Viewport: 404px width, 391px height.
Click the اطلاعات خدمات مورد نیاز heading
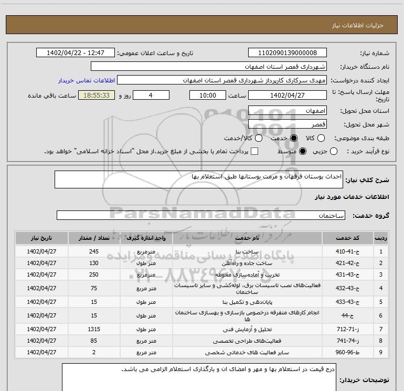point(352,197)
